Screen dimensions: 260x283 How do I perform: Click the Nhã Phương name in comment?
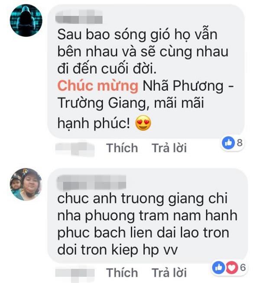click(183, 86)
